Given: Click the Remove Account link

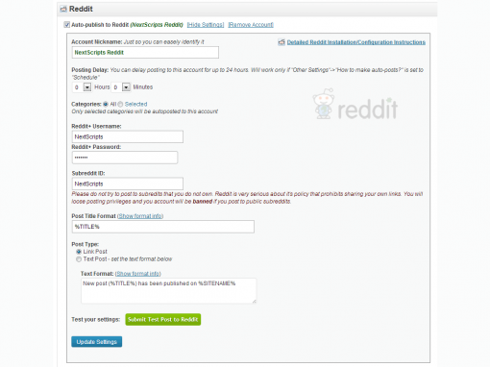Looking at the screenshot, I should [x=251, y=25].
